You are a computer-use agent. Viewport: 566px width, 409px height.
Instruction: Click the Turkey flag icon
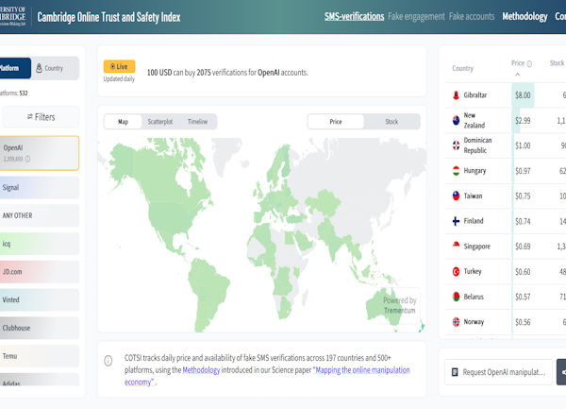click(456, 271)
